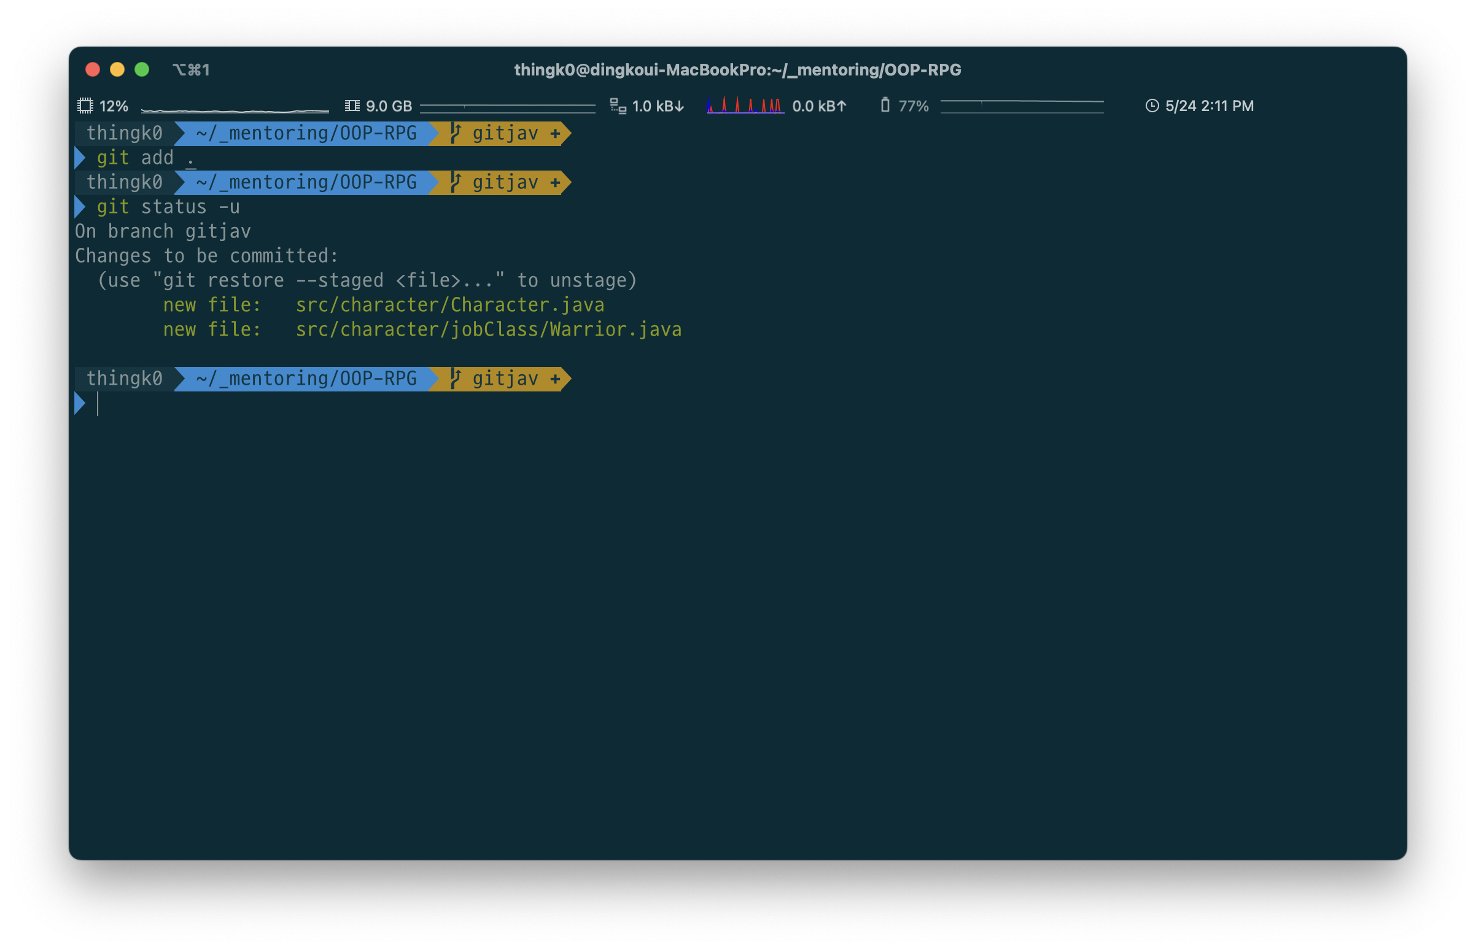Click the ⌥⌘1 session shortcut label
The height and width of the screenshot is (951, 1476).
(x=191, y=70)
